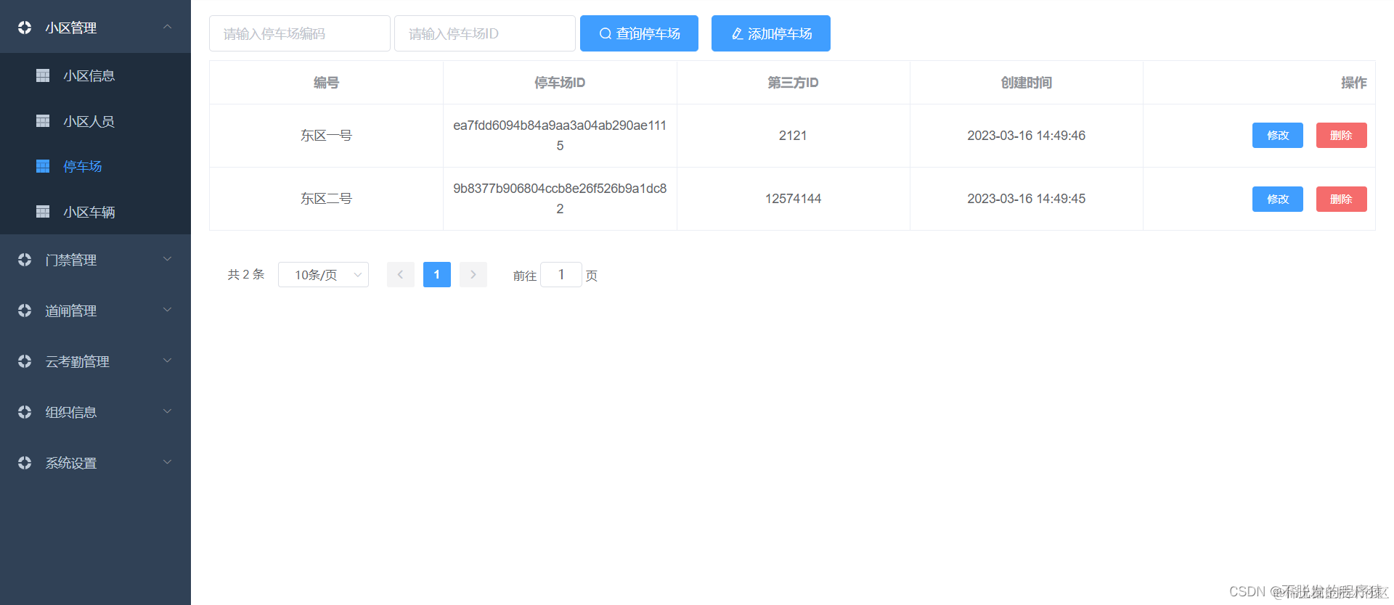
Task: Click the 系统设置 menu icon
Action: pyautogui.click(x=25, y=463)
